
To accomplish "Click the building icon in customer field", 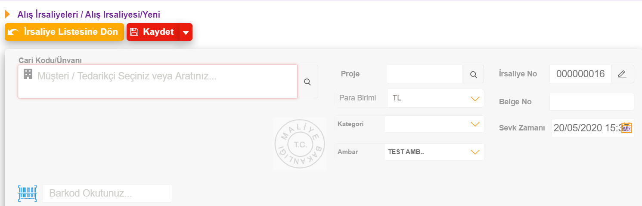I will 28,74.
